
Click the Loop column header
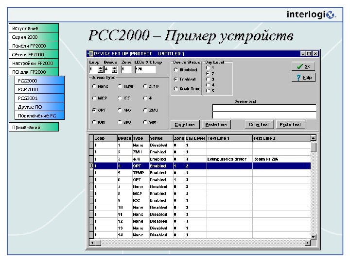(x=105, y=138)
